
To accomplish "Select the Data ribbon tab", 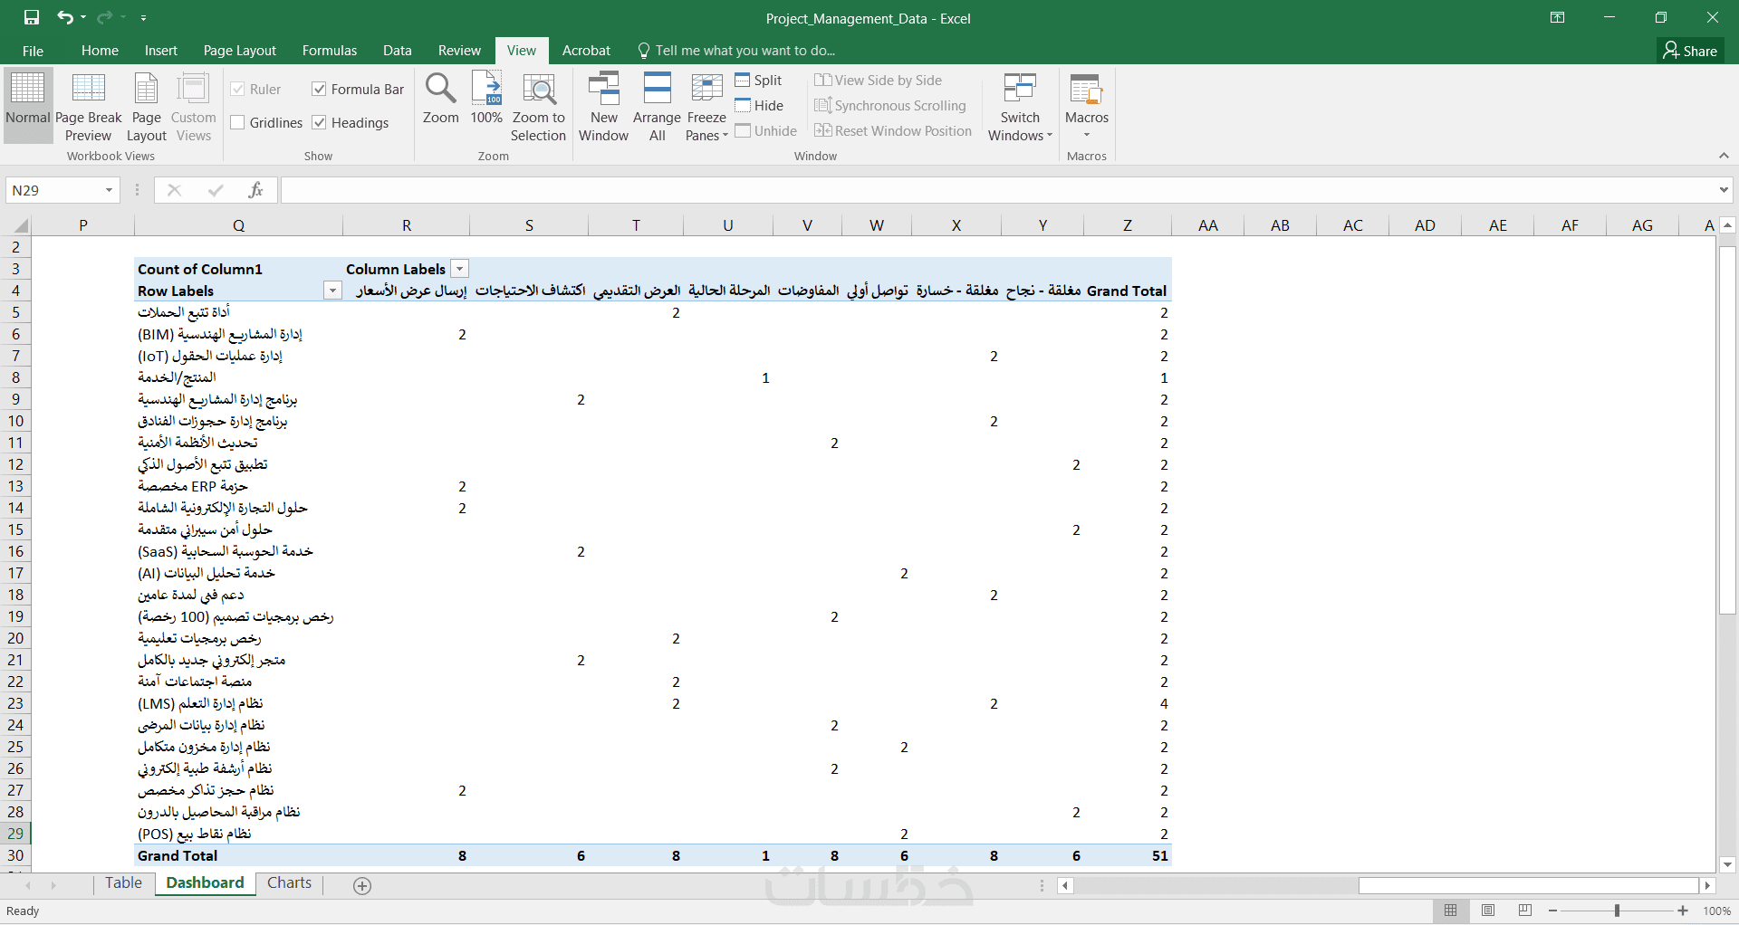I will (398, 51).
